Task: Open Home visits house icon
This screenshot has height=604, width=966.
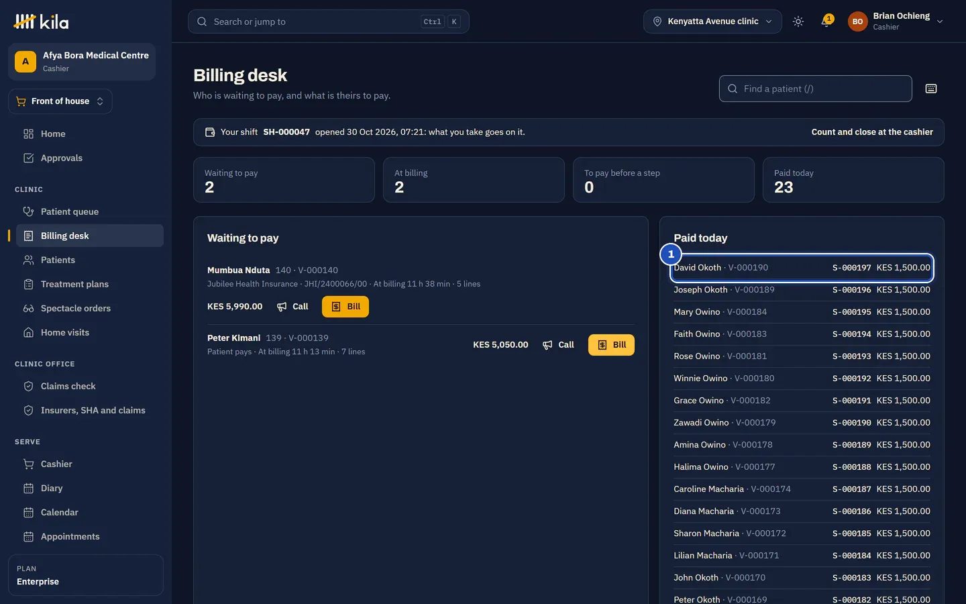Action: click(28, 332)
